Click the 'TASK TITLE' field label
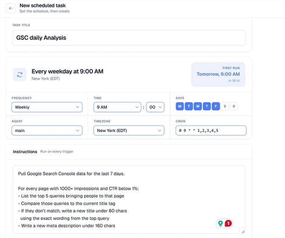 click(x=21, y=25)
